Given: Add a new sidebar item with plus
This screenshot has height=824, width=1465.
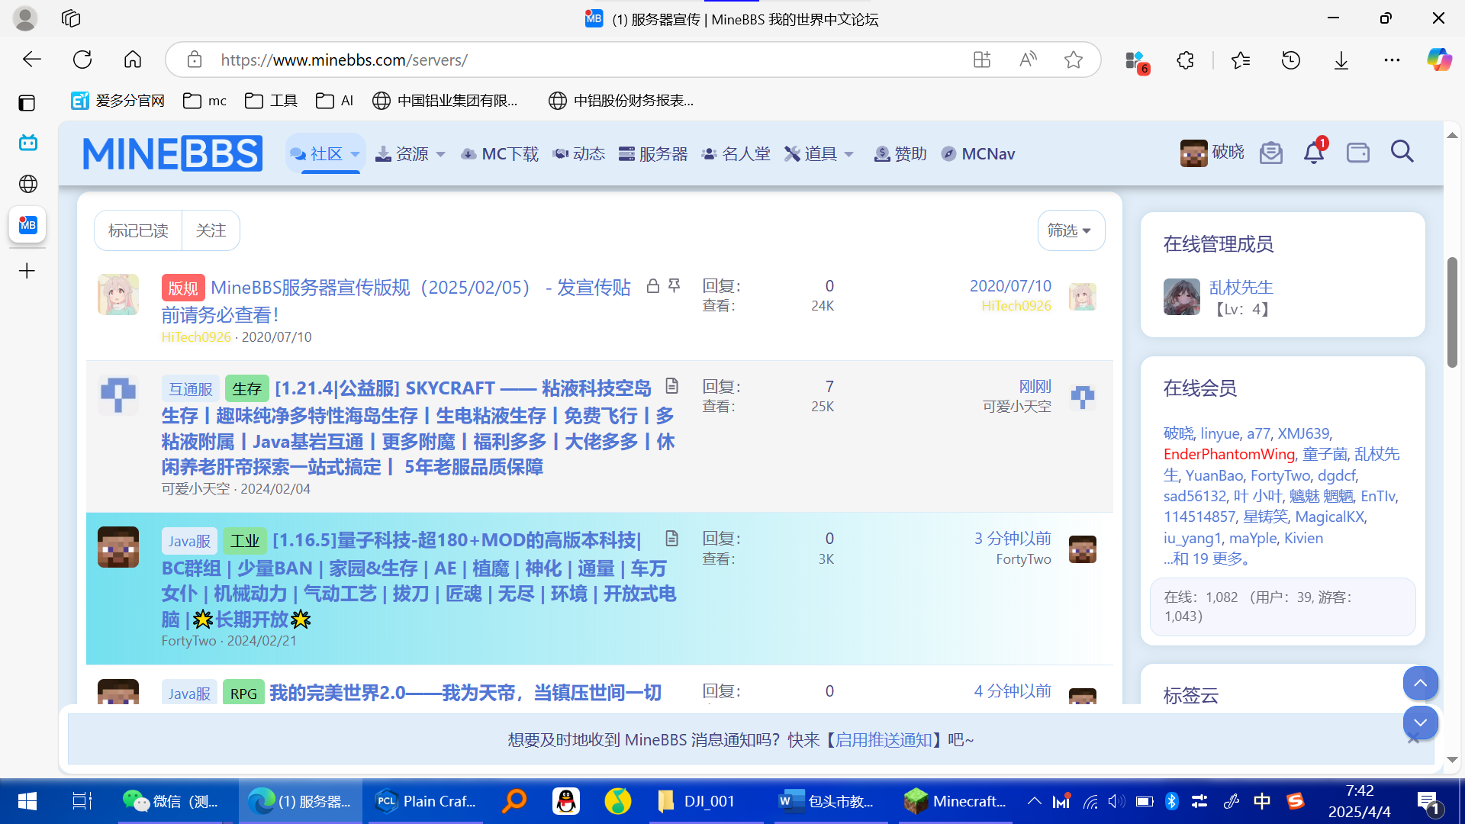Looking at the screenshot, I should 27,271.
